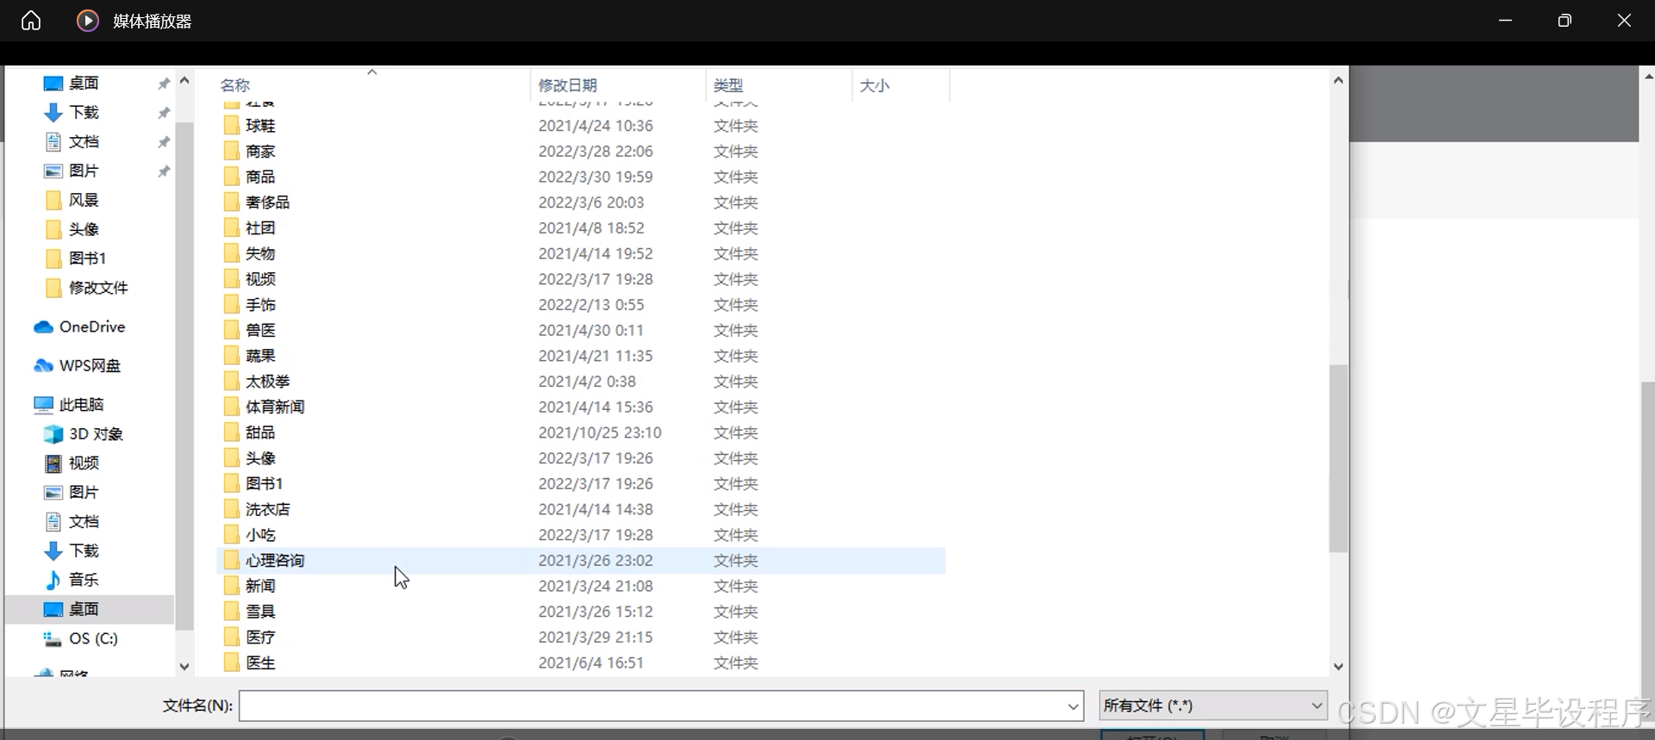1655x740 pixels.
Task: Click the 球鞋 folder icon
Action: [x=231, y=126]
